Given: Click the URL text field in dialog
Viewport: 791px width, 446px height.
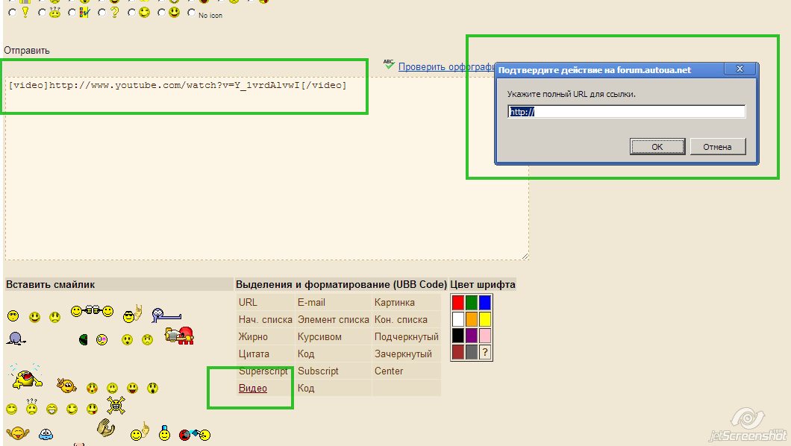Looking at the screenshot, I should click(625, 112).
